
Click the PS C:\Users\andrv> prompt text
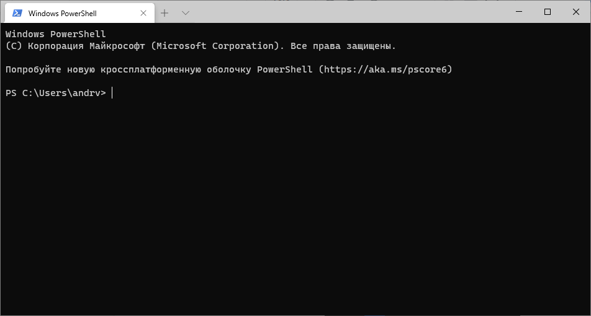(x=56, y=93)
